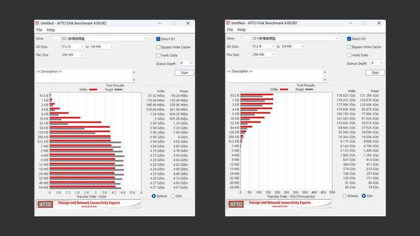
Task: Close the right ATTO Disk Benchmark window
Action: pyautogui.click(x=378, y=23)
